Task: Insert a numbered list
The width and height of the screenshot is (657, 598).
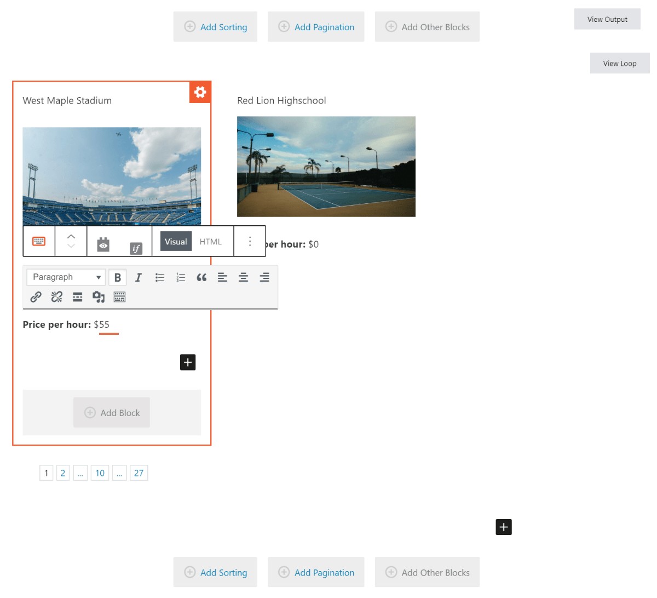Action: [x=181, y=277]
